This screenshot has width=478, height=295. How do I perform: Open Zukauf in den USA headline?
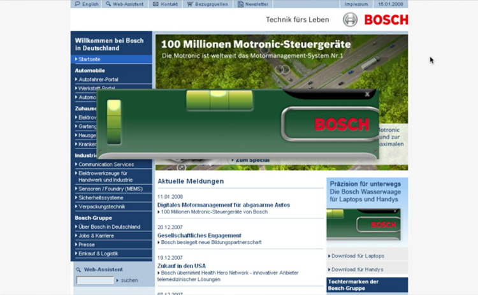(x=182, y=266)
